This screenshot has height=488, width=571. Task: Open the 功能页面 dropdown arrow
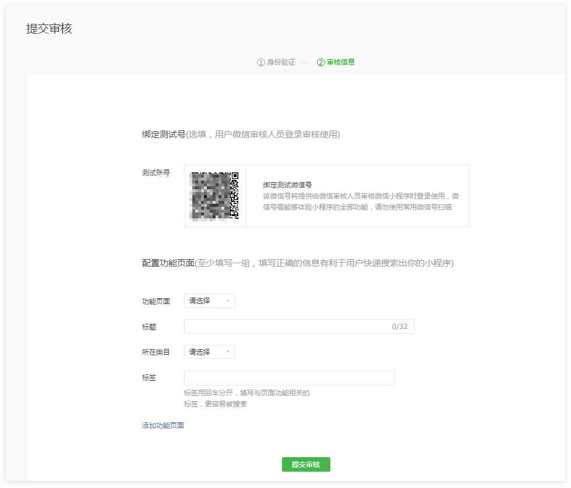(228, 301)
